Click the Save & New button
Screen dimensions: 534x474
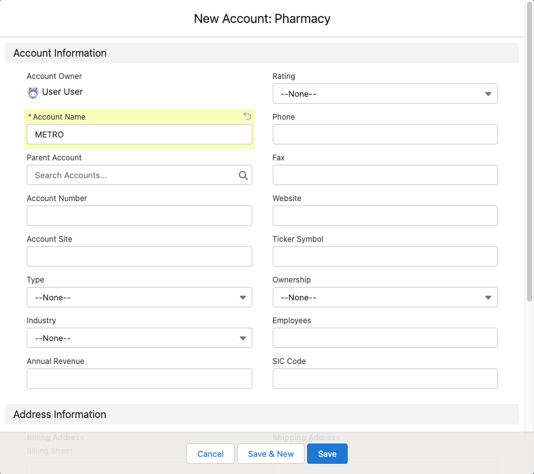coord(271,454)
